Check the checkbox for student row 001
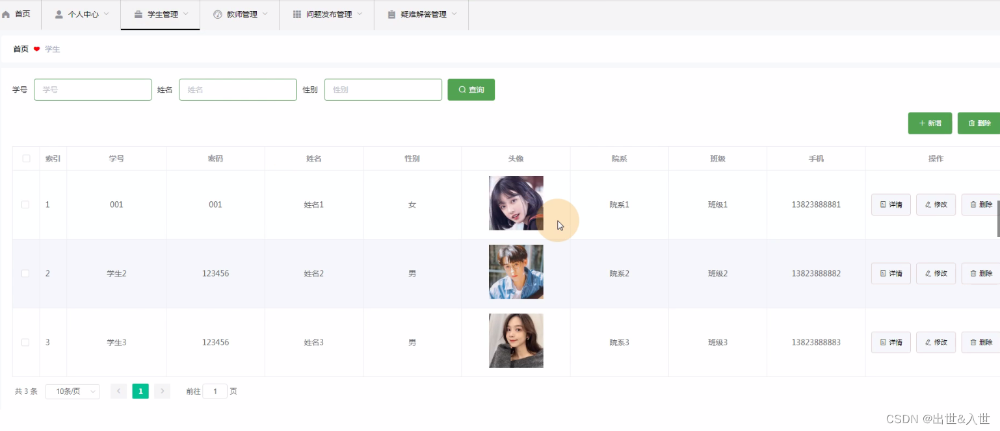The height and width of the screenshot is (431, 1000). (x=25, y=204)
